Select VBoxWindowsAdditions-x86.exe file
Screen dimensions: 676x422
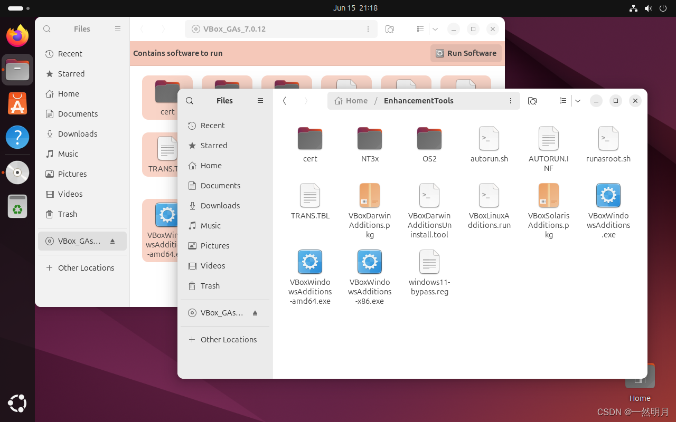(x=370, y=277)
